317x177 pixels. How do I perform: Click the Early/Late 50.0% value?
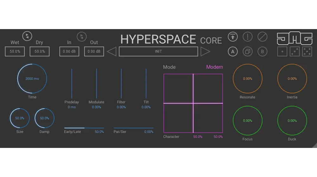coord(99,131)
